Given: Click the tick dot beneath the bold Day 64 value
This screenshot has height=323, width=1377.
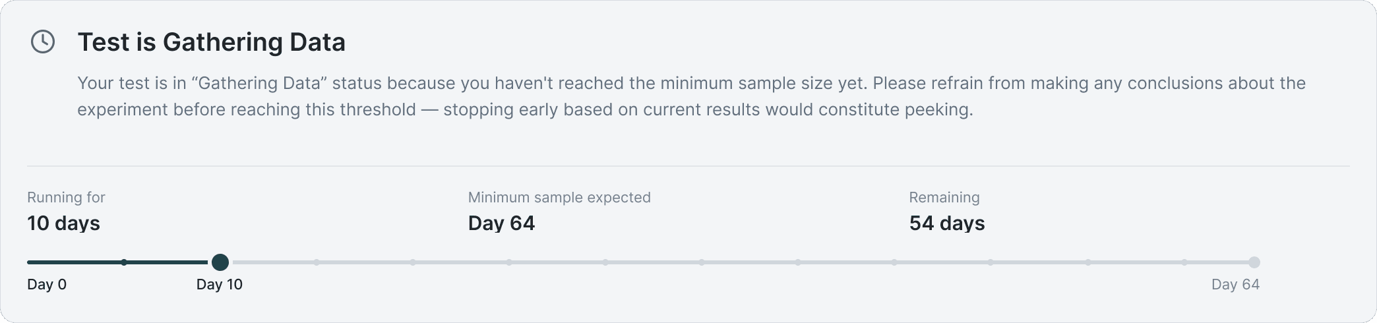Looking at the screenshot, I should point(509,262).
